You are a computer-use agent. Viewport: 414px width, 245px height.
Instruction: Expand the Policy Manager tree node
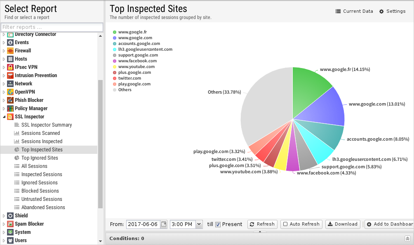[x=4, y=108]
